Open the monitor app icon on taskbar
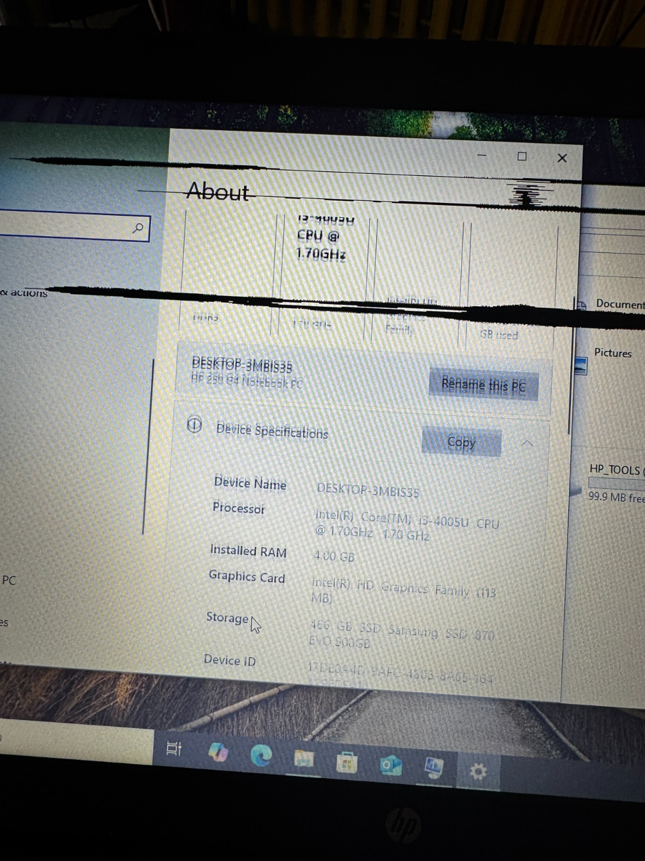 pos(434,768)
